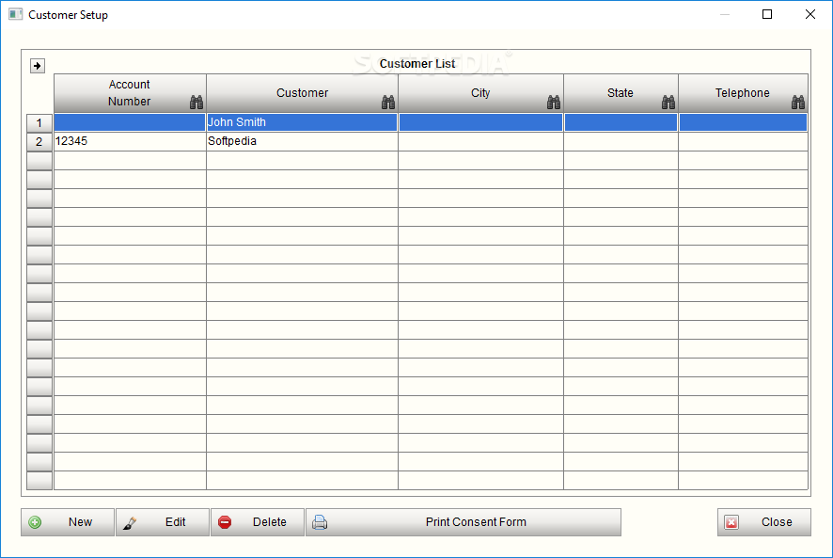
Task: Click account number 12345 cell
Action: pos(130,141)
